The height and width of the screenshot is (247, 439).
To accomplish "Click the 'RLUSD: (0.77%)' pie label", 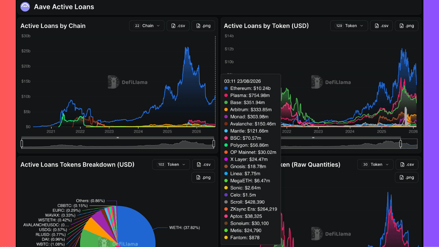I will pyautogui.click(x=50, y=235).
